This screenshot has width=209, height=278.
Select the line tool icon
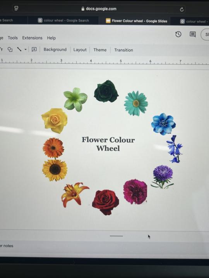pyautogui.click(x=19, y=49)
